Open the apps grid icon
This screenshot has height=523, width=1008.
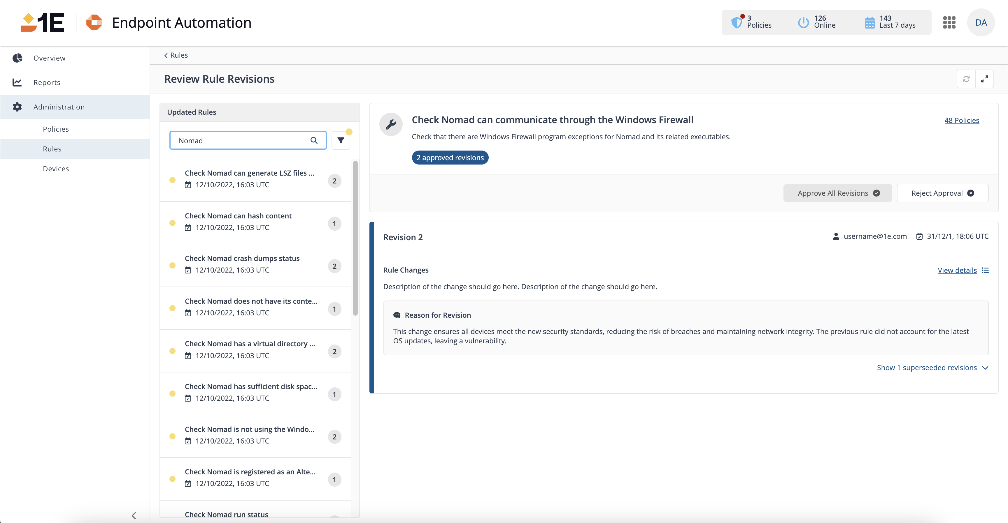(x=949, y=23)
